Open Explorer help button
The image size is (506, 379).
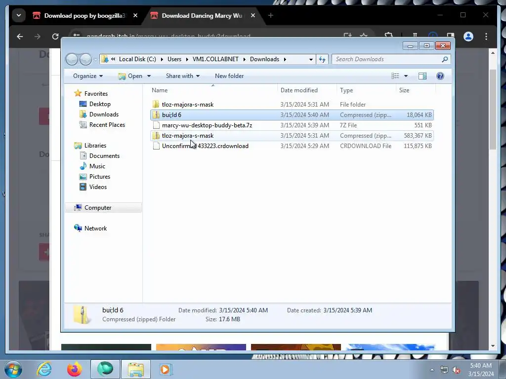[x=440, y=76]
